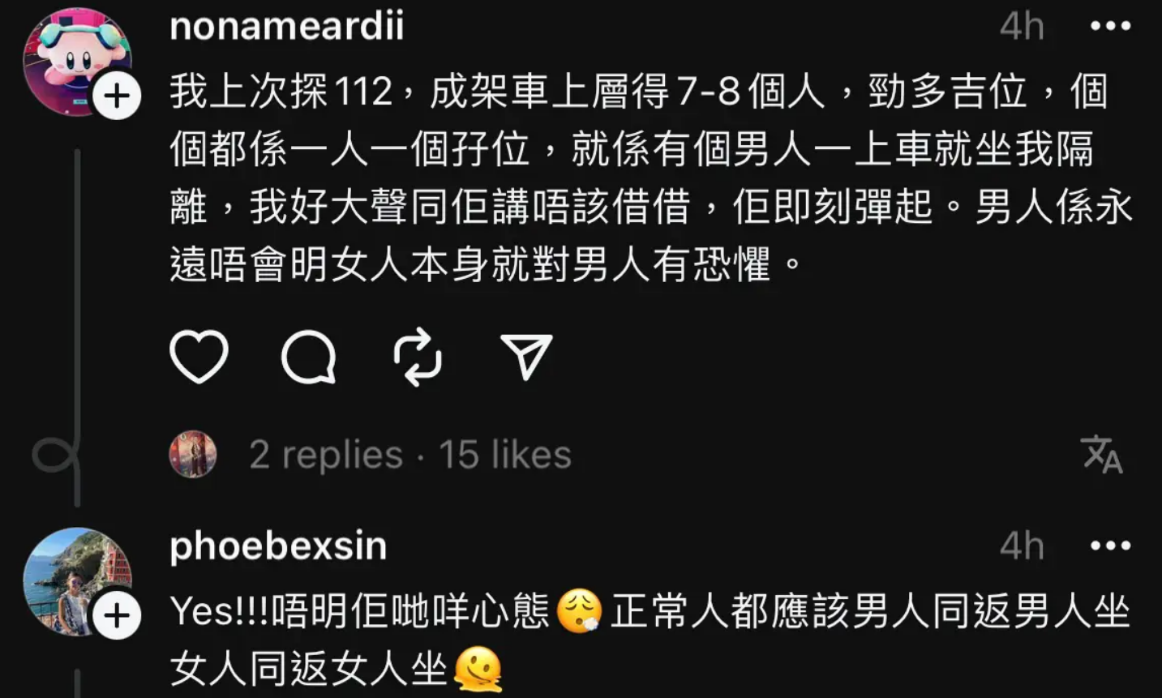Open the 4h timestamp on phoebexsin's reply

pos(1022,546)
